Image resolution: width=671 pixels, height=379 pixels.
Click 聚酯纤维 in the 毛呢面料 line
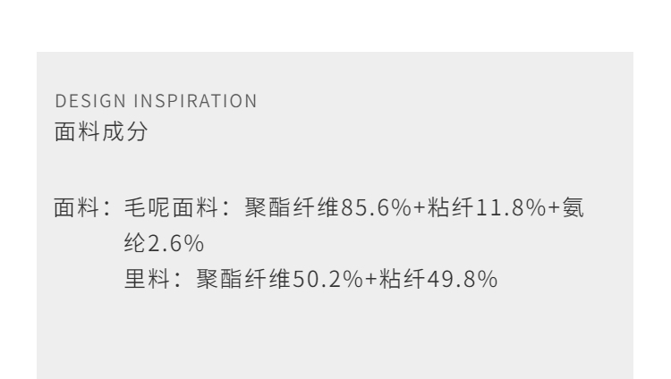(283, 209)
